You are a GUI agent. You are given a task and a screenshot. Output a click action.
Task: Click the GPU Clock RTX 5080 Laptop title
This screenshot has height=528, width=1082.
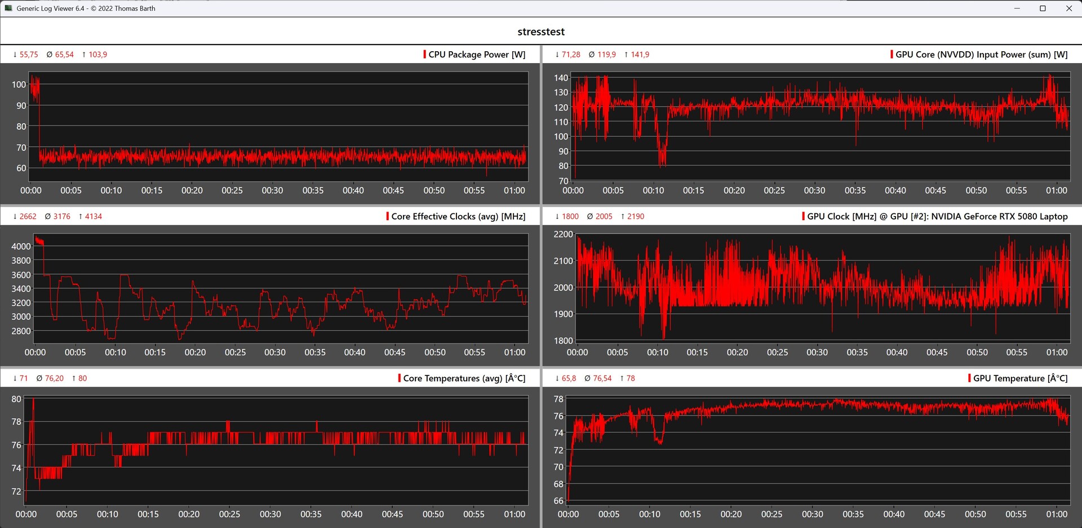click(x=937, y=217)
